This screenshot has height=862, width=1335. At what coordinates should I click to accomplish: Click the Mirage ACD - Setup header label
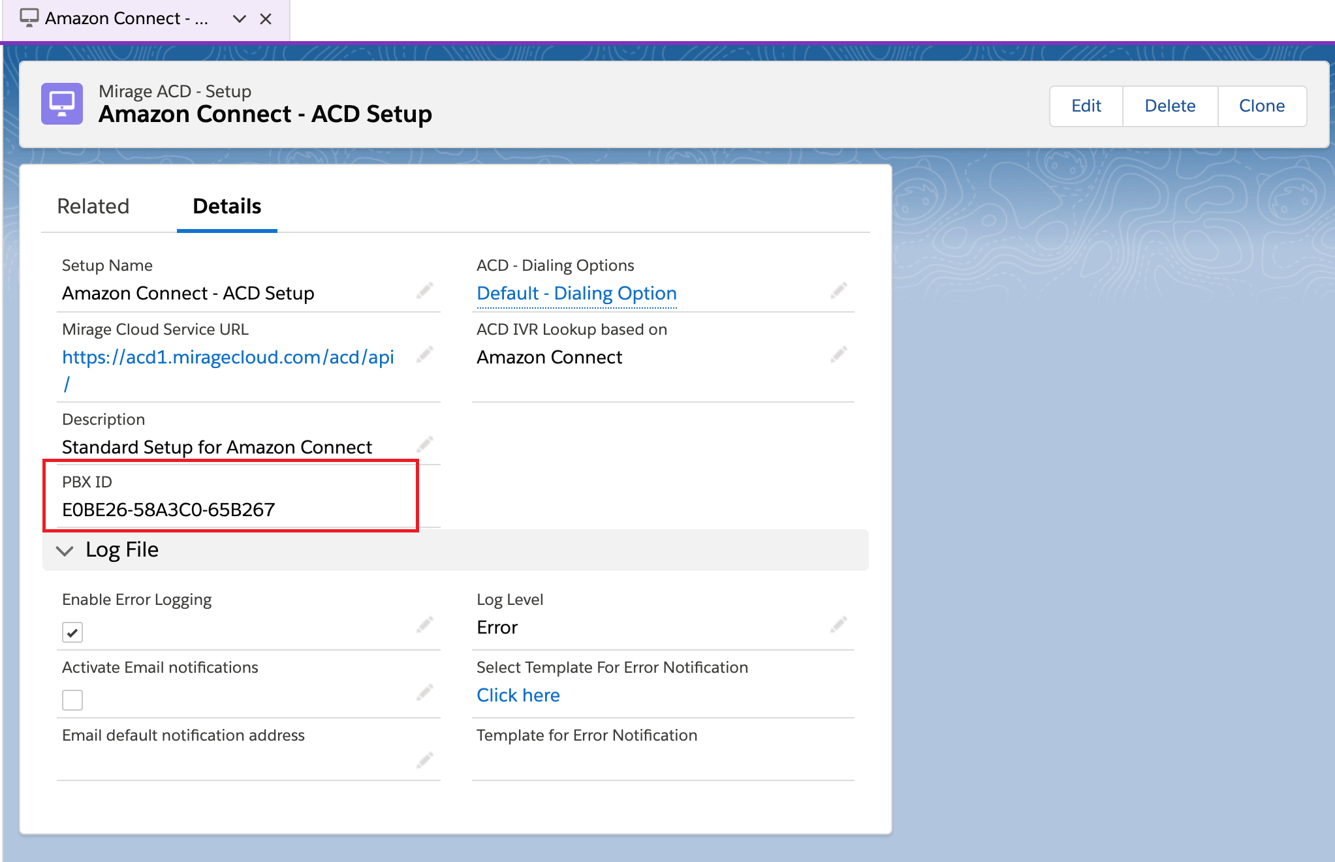(175, 91)
